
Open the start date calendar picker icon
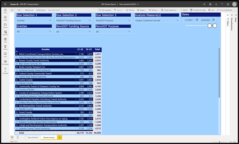pyautogui.click(x=197, y=20)
